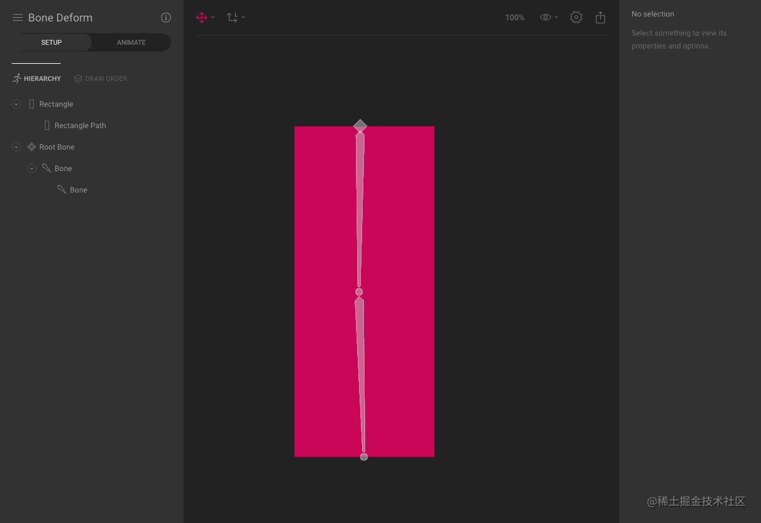761x523 pixels.
Task: Click the first Bone's bone icon
Action: pos(47,169)
